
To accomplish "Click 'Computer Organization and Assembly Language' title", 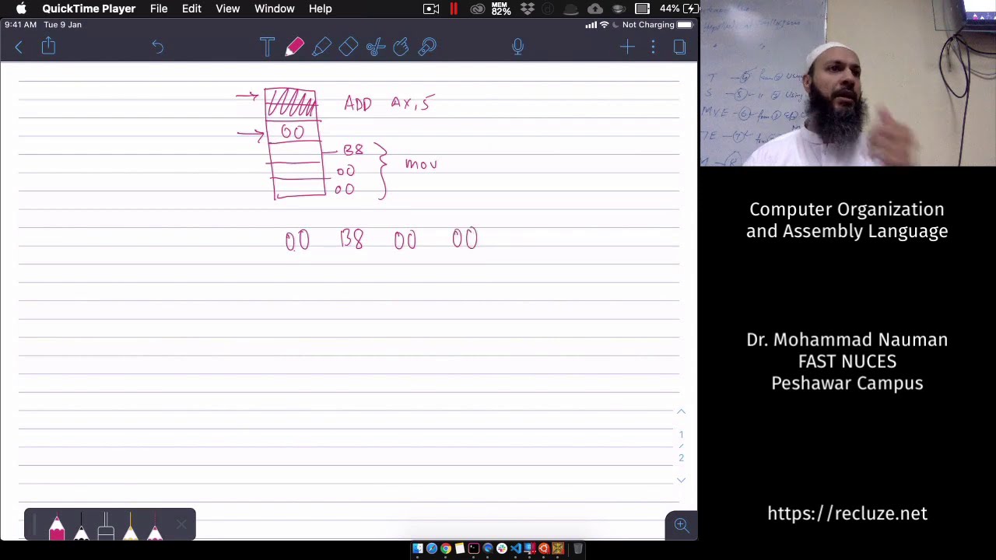I will point(847,220).
